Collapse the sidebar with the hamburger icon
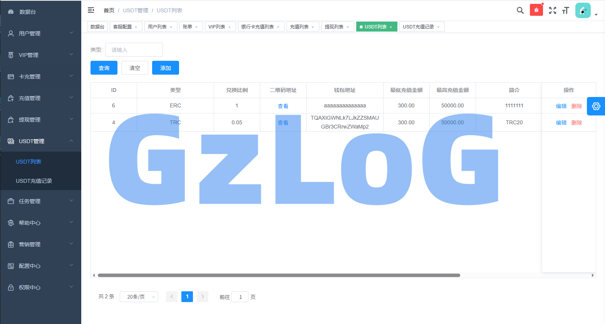Image resolution: width=605 pixels, height=324 pixels. click(91, 10)
